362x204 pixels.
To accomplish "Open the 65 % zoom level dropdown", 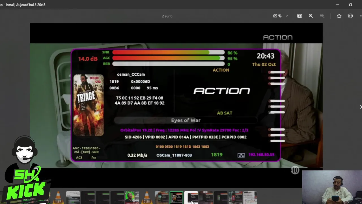I will [x=280, y=16].
